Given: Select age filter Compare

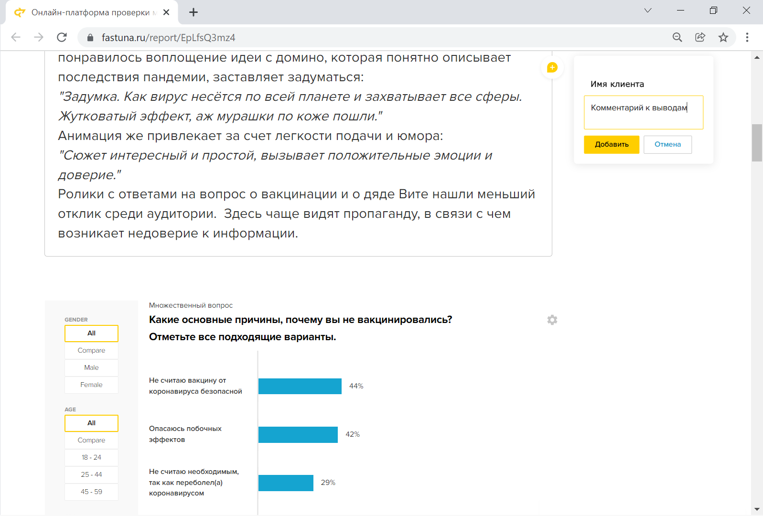Looking at the screenshot, I should (91, 441).
